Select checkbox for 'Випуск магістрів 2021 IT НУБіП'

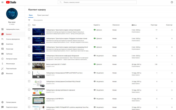29,64
